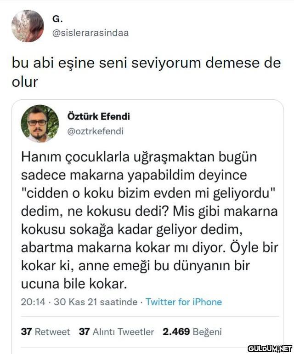Click the word "olur" ending the main tweet

25,82
